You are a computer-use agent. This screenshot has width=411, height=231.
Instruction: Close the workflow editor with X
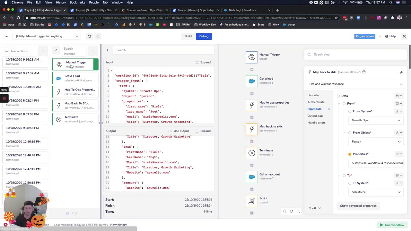coord(404,36)
